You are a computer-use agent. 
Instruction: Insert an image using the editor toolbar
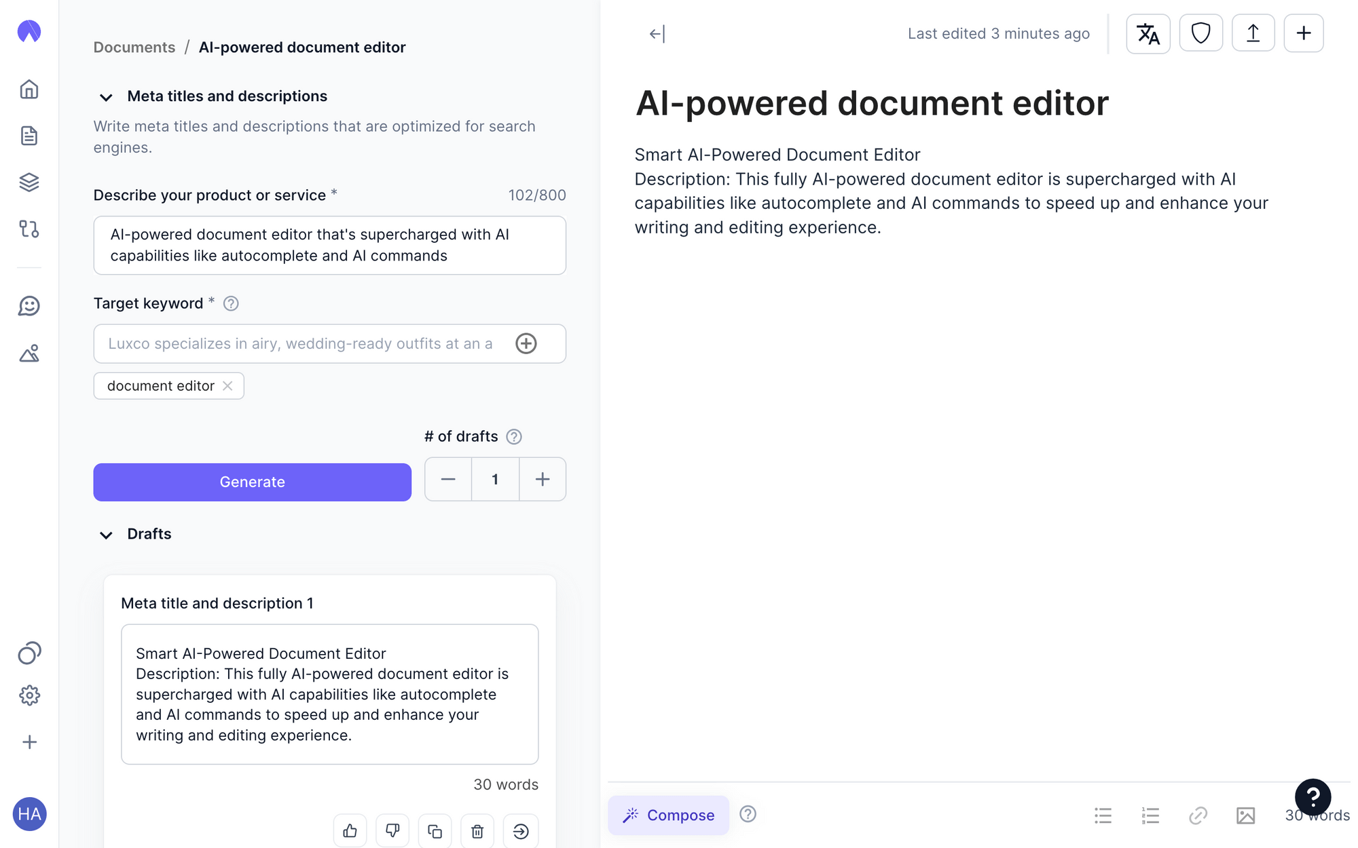(x=1246, y=815)
